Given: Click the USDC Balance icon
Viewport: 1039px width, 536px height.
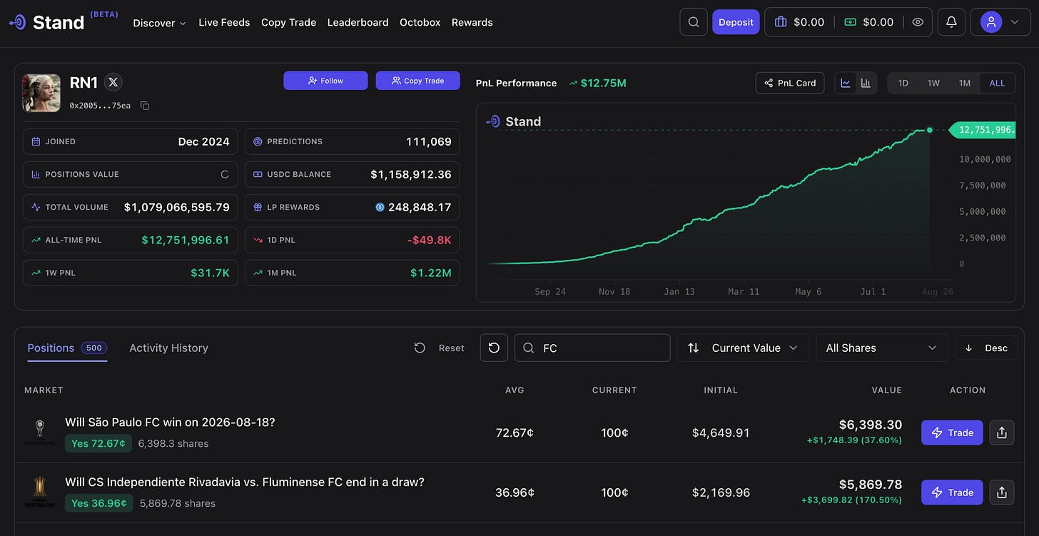Looking at the screenshot, I should point(258,174).
